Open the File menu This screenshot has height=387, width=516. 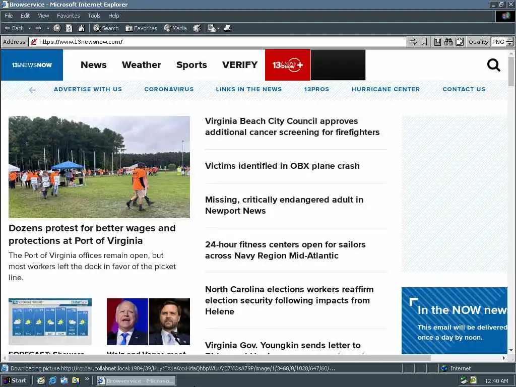coord(9,16)
